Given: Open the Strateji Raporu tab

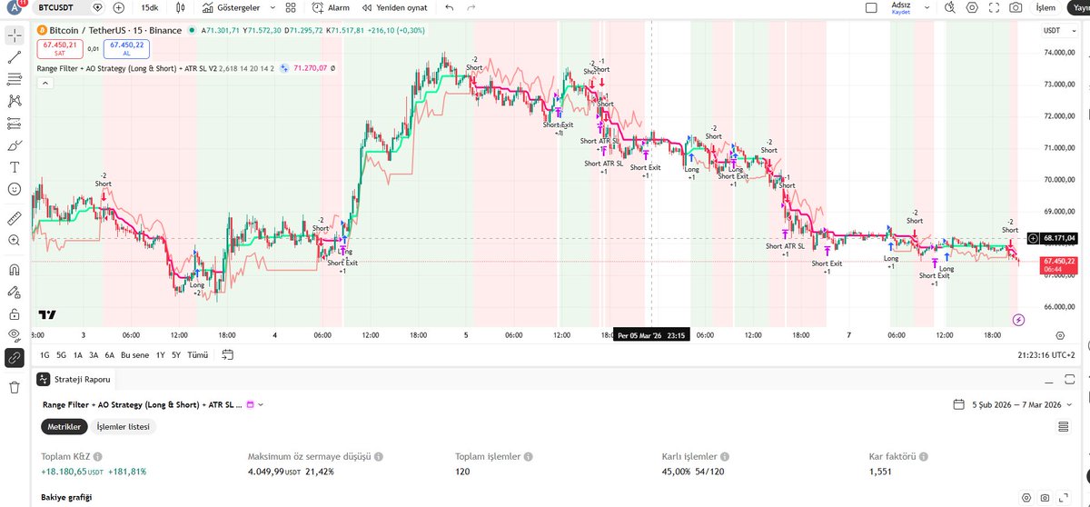Looking at the screenshot, I should pyautogui.click(x=75, y=380).
